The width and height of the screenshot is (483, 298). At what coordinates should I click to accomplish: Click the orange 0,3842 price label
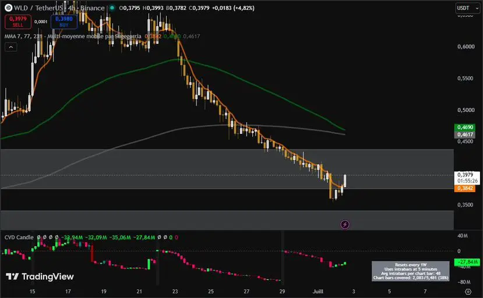465,188
